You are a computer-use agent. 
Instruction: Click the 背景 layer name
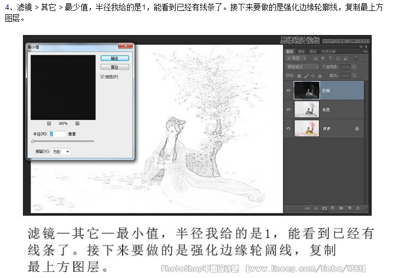(326, 129)
